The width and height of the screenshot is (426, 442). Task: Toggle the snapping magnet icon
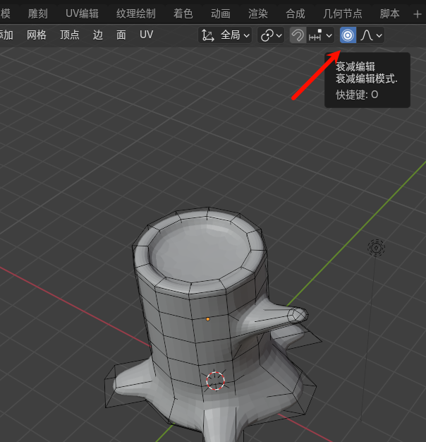(298, 35)
